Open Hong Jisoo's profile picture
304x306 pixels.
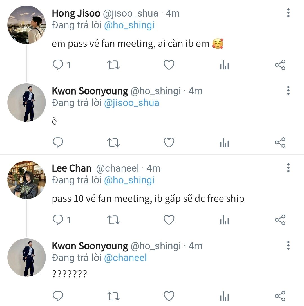pyautogui.click(x=26, y=25)
